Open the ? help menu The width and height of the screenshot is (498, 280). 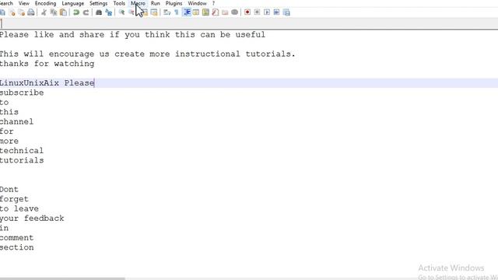tap(213, 3)
